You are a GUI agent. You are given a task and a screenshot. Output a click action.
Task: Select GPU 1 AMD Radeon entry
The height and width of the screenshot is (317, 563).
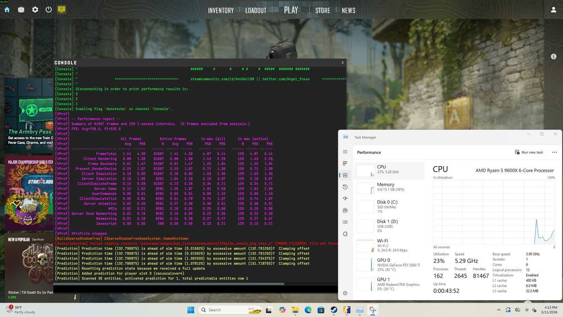tap(390, 284)
